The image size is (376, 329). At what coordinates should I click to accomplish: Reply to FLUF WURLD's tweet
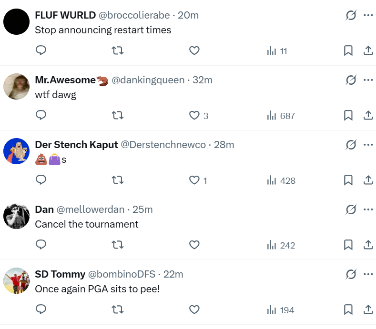point(41,50)
